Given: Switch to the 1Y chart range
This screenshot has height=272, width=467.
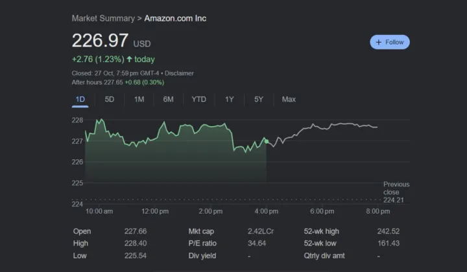Looking at the screenshot, I should (229, 99).
